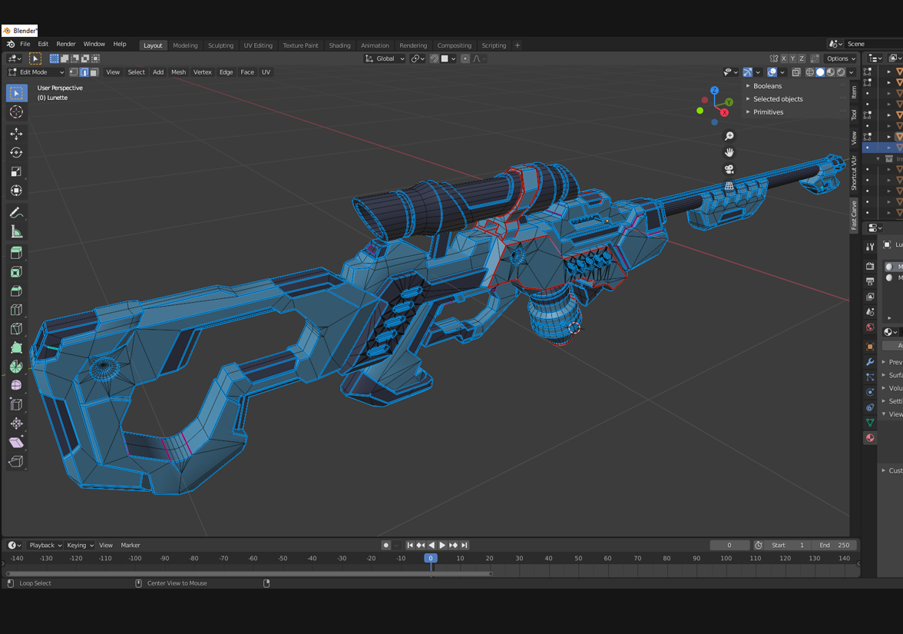Toggle snapping magnet in header
The width and height of the screenshot is (903, 634).
(435, 58)
